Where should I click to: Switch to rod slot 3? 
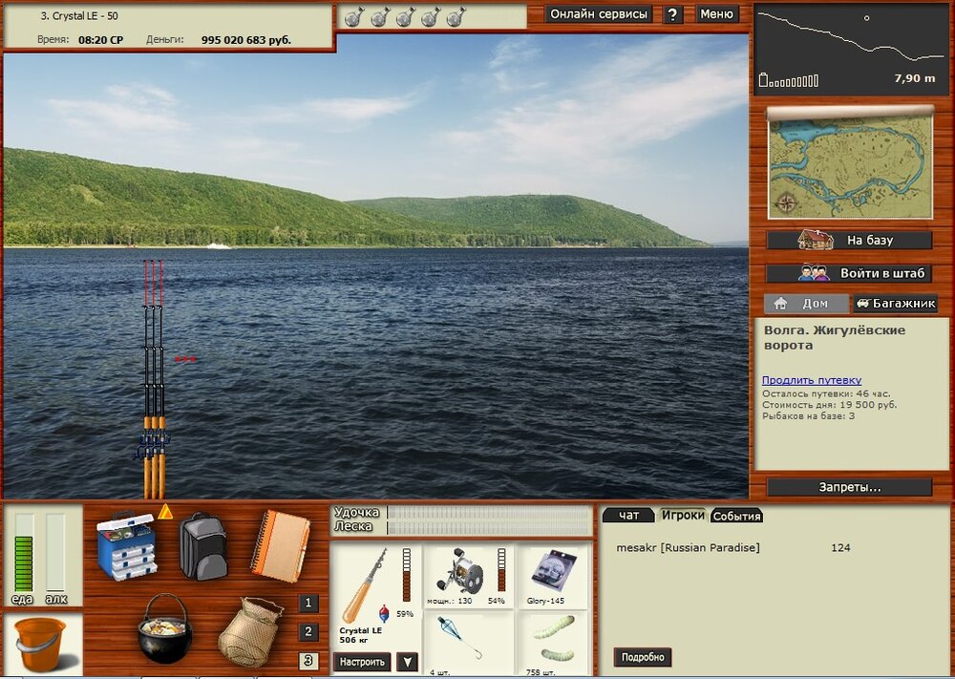[308, 660]
